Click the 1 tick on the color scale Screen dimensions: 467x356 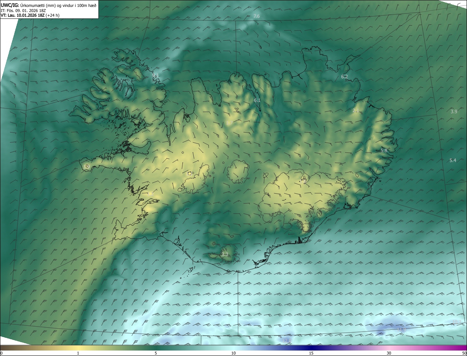pyautogui.click(x=78, y=353)
